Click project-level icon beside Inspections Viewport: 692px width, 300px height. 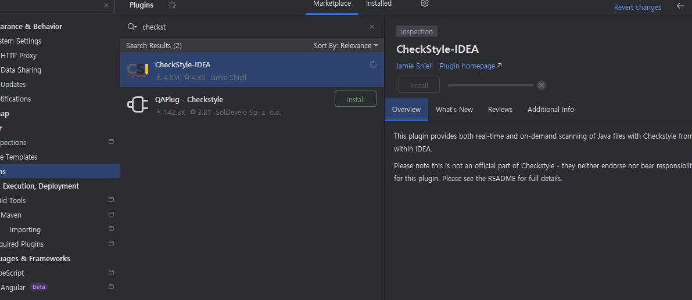point(111,142)
